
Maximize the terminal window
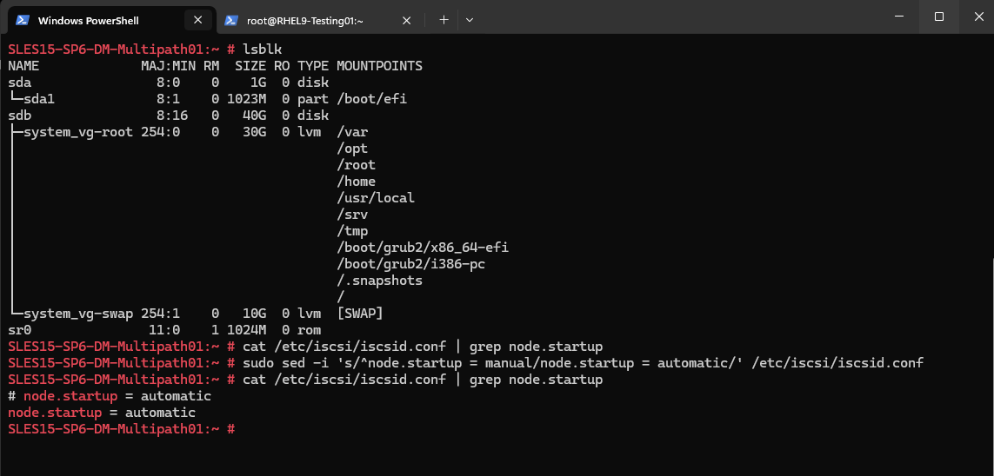(x=939, y=17)
